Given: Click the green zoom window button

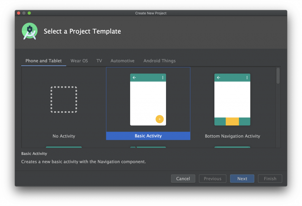Looking at the screenshot, I should click(29, 13).
